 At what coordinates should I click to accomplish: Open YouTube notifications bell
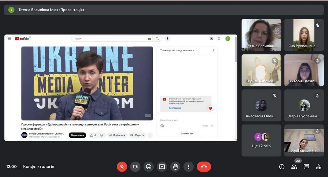coord(219,39)
